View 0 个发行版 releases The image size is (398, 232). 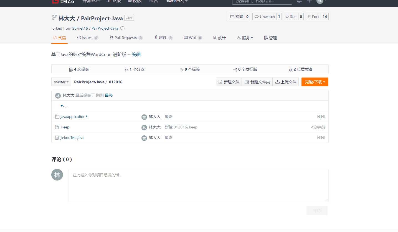click(x=245, y=69)
